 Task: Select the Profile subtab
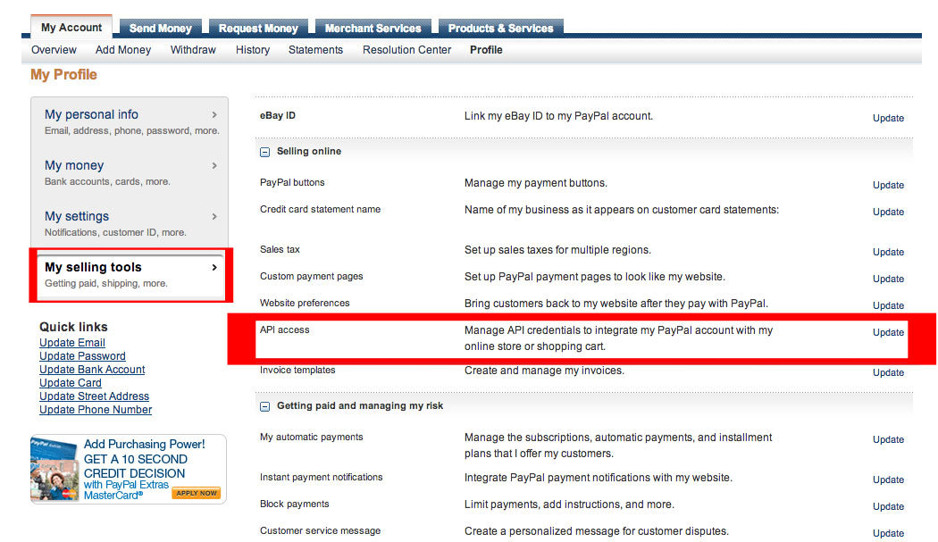click(x=486, y=50)
